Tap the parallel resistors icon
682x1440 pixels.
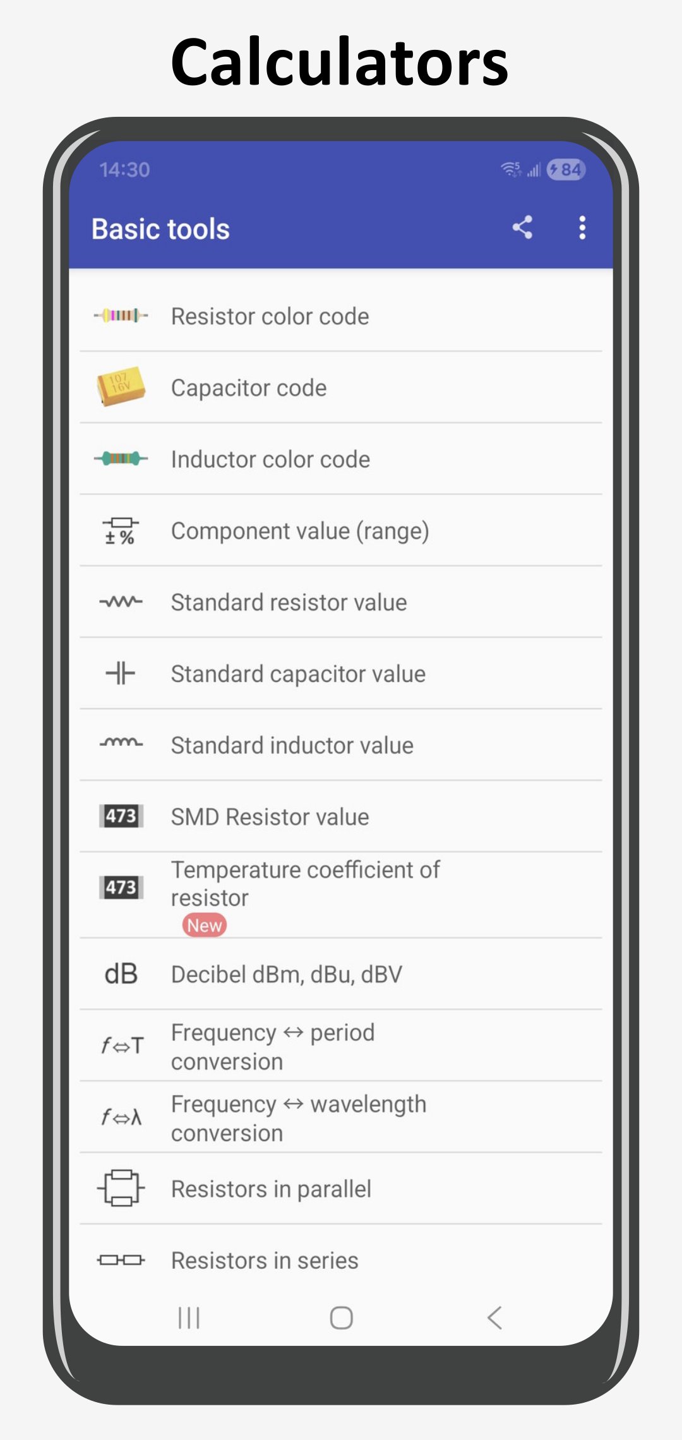pos(121,1188)
